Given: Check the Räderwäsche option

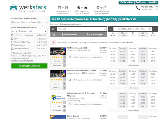Looking at the screenshot, I should tap(12, 45).
